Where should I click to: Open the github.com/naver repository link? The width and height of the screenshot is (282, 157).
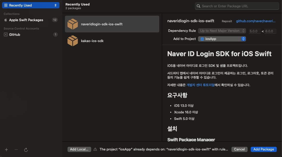[x=256, y=21]
